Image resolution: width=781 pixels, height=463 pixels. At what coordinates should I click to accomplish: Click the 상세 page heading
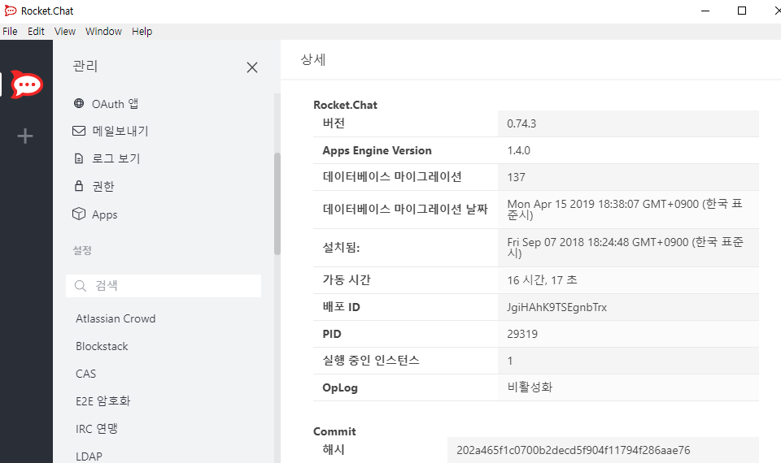[x=312, y=59]
